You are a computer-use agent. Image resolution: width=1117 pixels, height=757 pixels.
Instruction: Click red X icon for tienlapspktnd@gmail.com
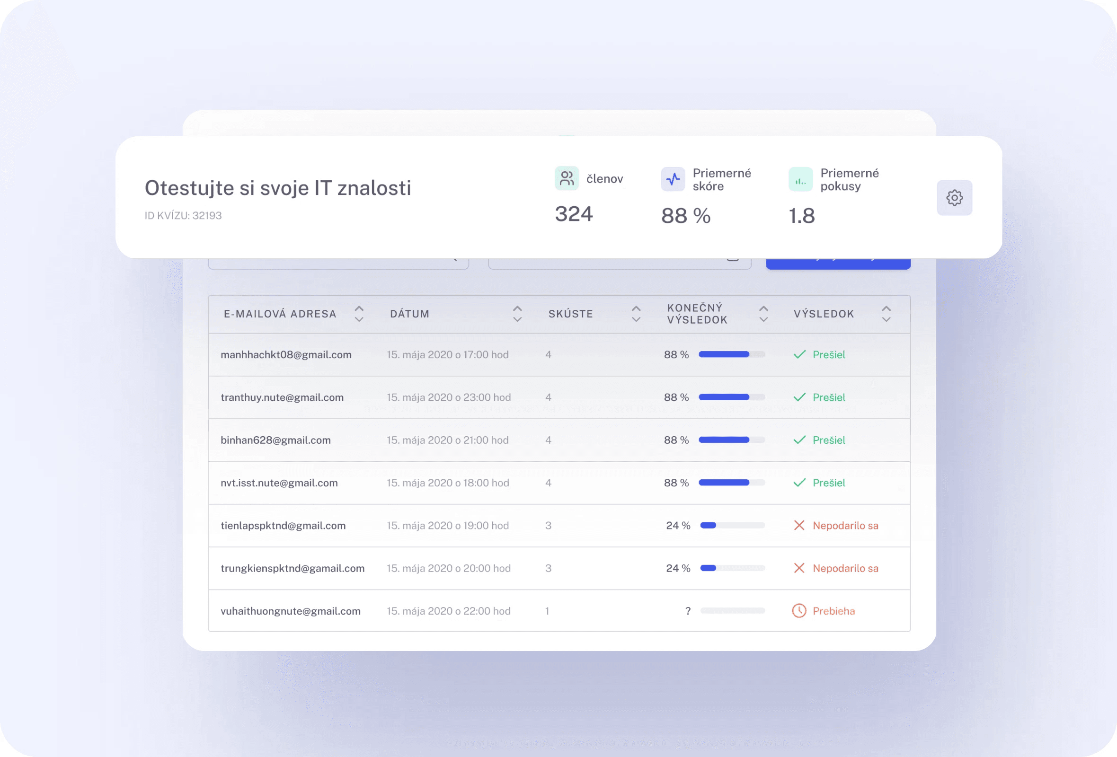[x=799, y=526]
